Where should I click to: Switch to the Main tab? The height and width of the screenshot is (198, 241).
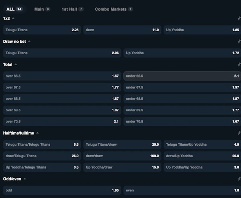pyautogui.click(x=42, y=9)
